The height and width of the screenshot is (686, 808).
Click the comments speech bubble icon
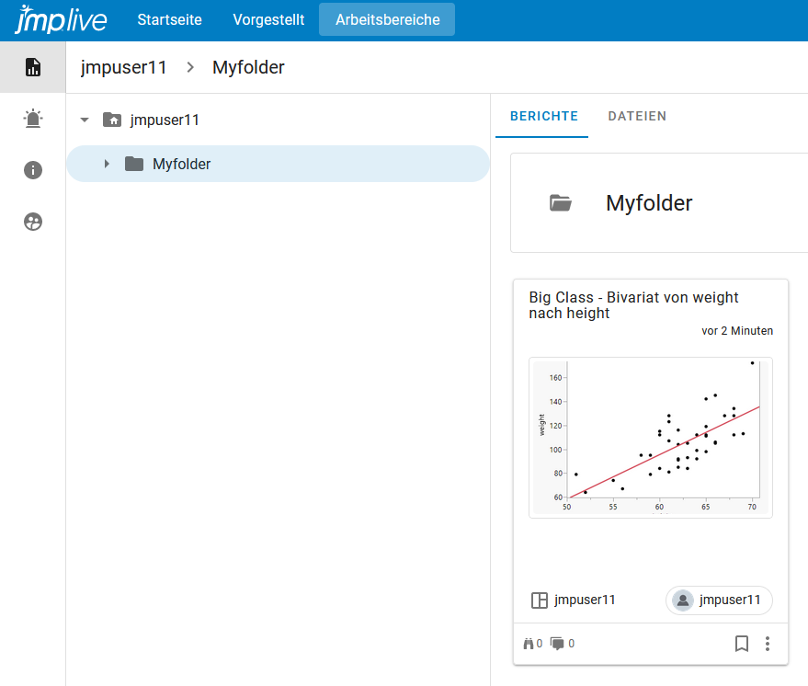pyautogui.click(x=557, y=644)
